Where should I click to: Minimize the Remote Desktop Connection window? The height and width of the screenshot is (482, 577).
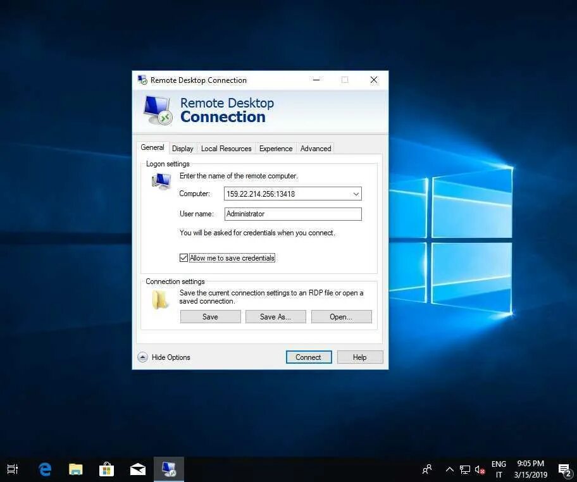coord(316,80)
